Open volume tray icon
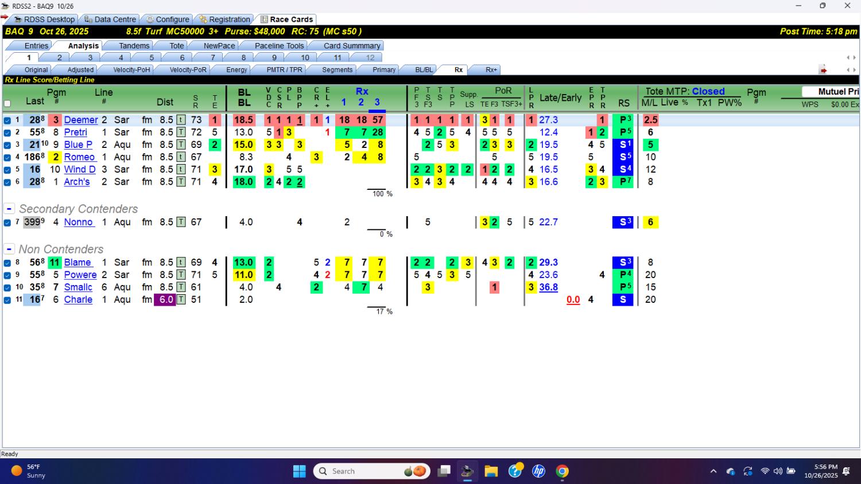Screen dimensions: 861x484 [778, 471]
